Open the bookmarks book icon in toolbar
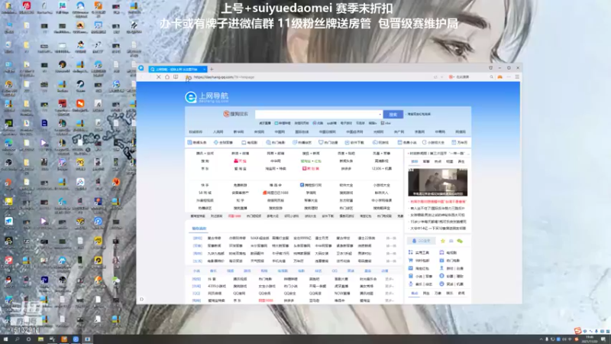The image size is (611, 344). click(176, 77)
